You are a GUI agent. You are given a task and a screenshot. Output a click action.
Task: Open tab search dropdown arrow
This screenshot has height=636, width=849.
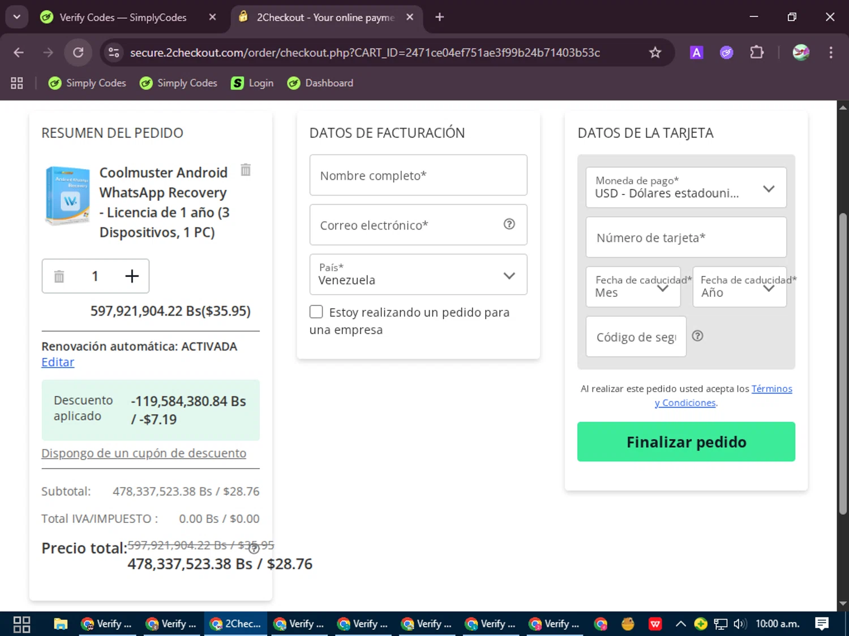16,17
